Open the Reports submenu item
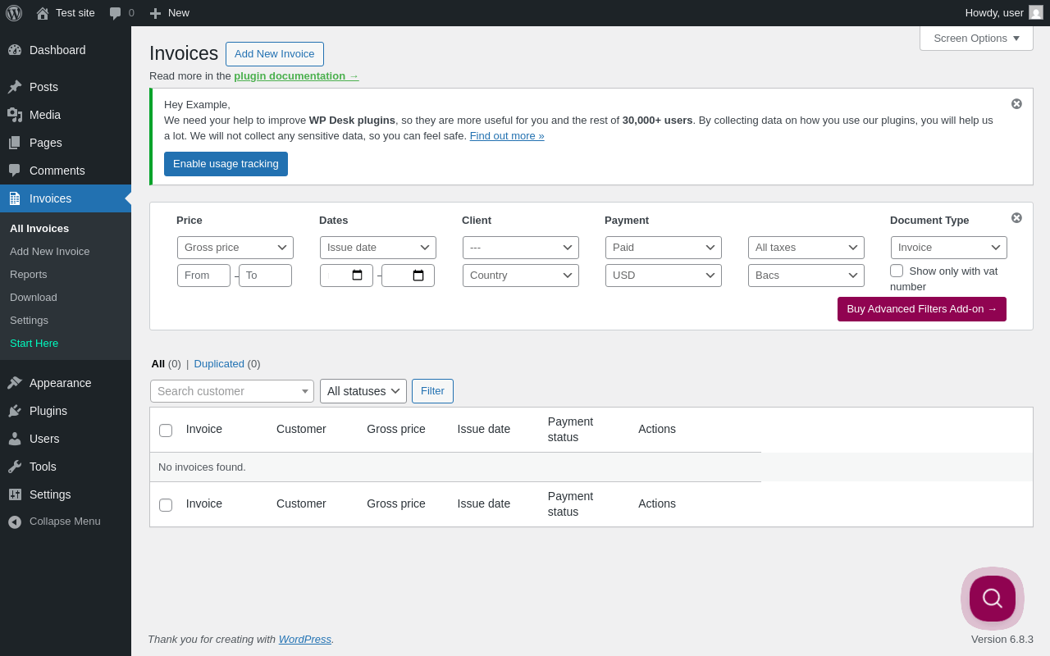Viewport: 1050px width, 656px height. 29,275
